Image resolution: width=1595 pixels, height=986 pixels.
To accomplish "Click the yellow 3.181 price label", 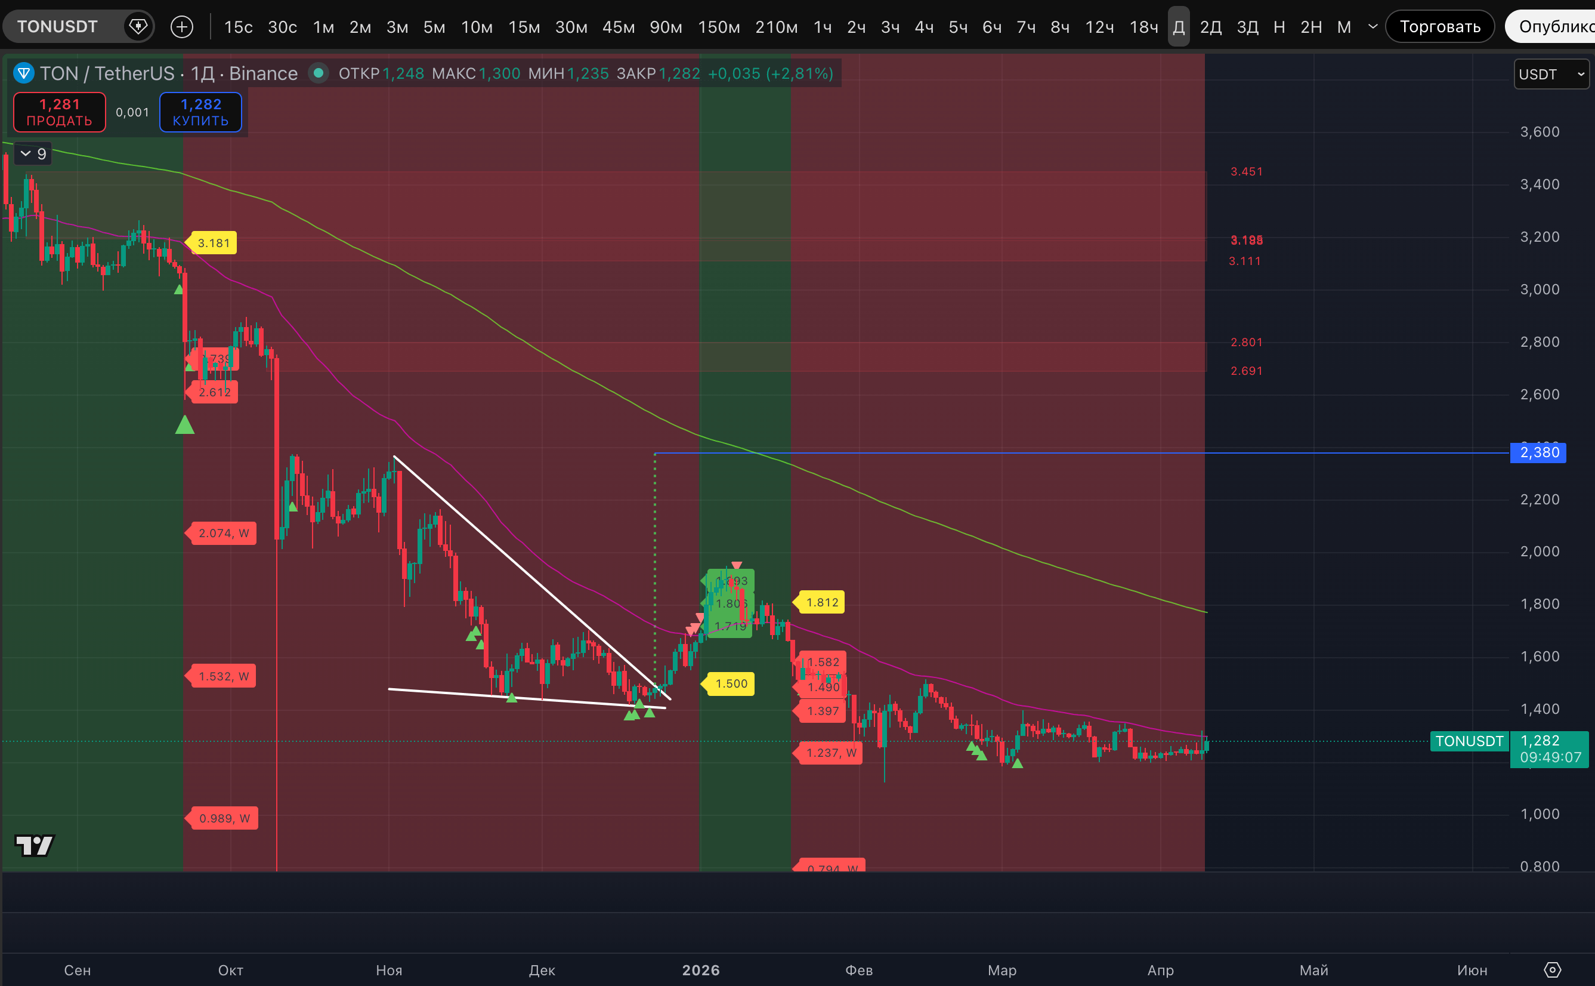I will coord(213,244).
